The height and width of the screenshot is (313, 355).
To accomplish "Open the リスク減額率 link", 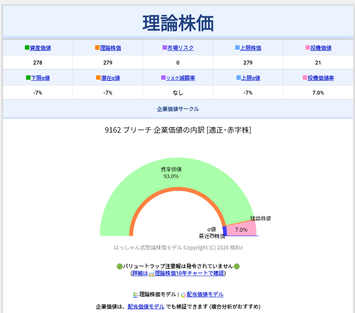I will pyautogui.click(x=180, y=78).
